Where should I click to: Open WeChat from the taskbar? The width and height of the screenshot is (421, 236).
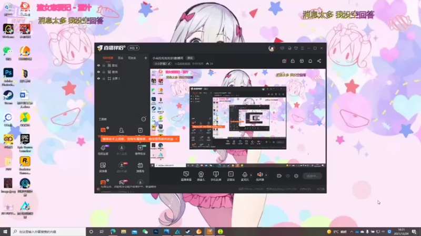[x=145, y=231]
